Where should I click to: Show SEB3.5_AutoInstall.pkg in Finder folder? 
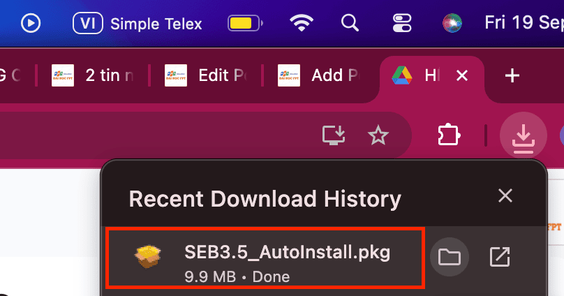pyautogui.click(x=450, y=257)
